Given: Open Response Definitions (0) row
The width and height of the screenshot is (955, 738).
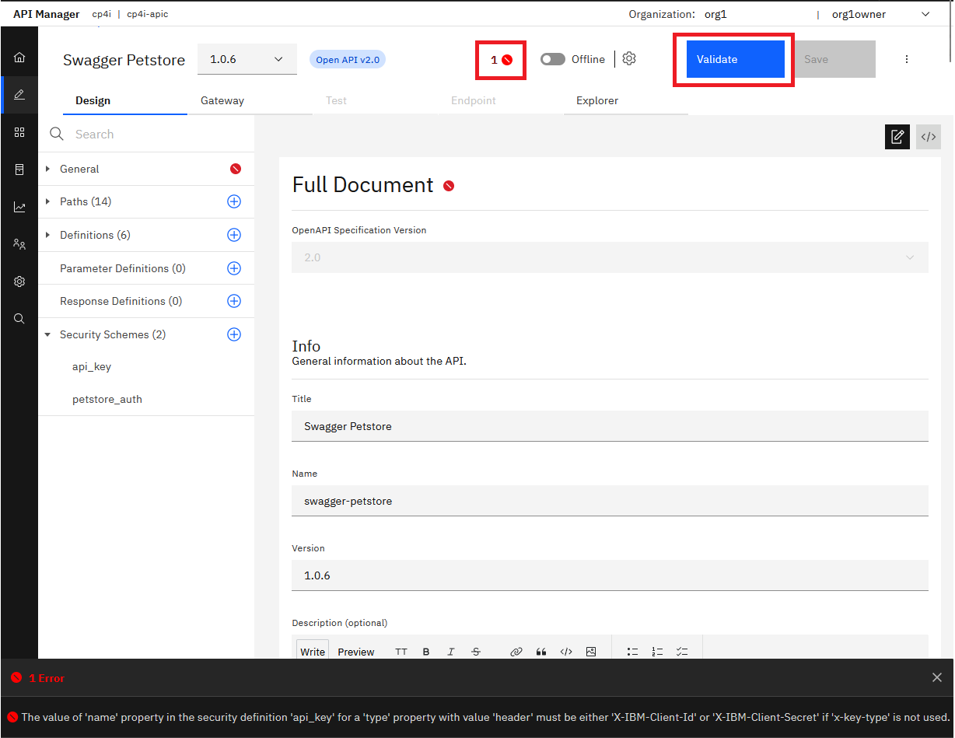Looking at the screenshot, I should tap(121, 301).
